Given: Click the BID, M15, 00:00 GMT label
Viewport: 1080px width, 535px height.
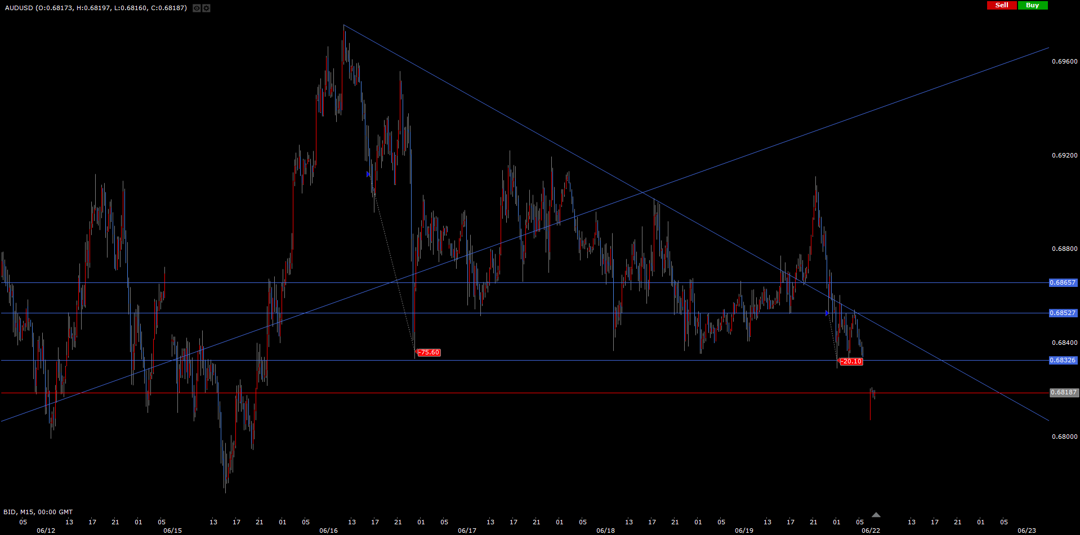Looking at the screenshot, I should tap(38, 512).
